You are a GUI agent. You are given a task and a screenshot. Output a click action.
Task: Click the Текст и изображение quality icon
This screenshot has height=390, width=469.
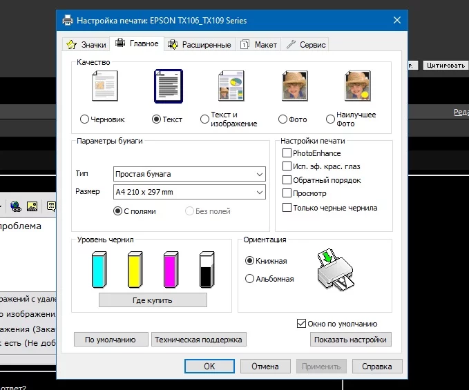[x=231, y=86]
